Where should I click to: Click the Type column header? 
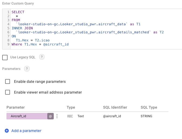click(x=71, y=107)
